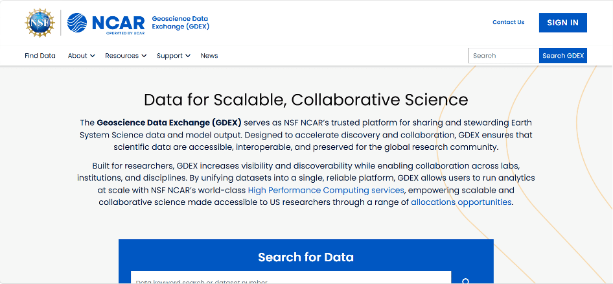Focus the top Search text field
The width and height of the screenshot is (613, 284).
[503, 56]
